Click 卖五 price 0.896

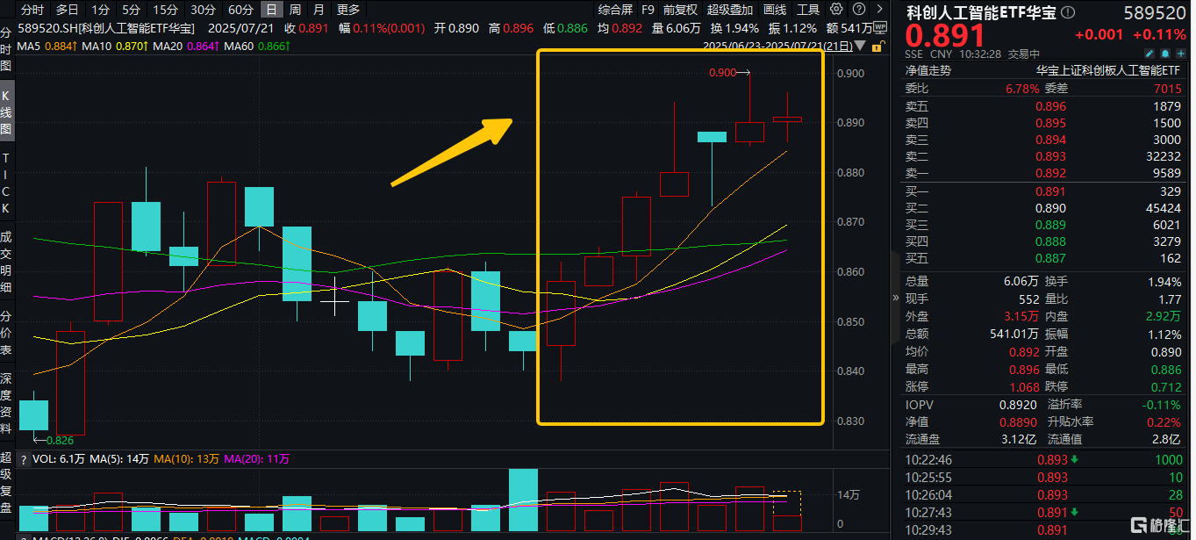point(1051,106)
